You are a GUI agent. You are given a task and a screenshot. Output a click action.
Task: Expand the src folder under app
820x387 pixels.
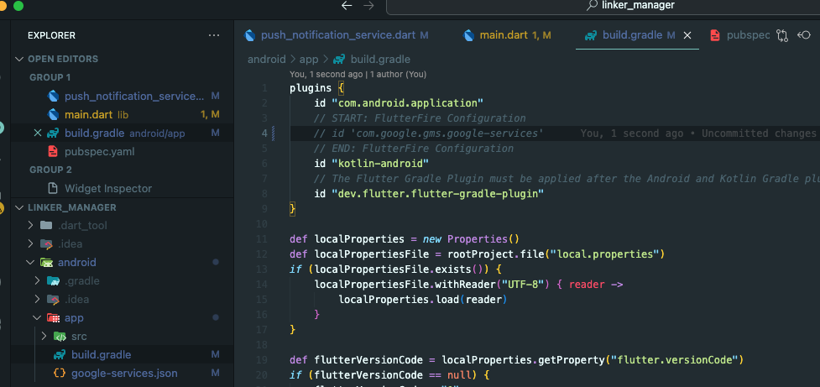pyautogui.click(x=44, y=337)
